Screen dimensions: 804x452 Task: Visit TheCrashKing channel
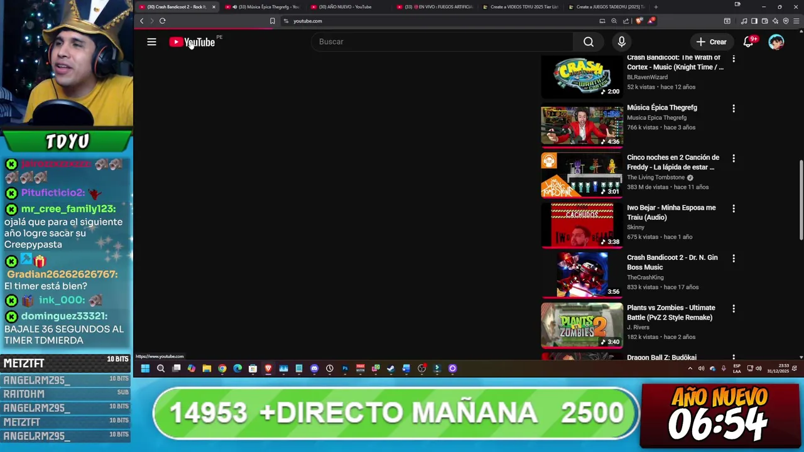tap(645, 277)
